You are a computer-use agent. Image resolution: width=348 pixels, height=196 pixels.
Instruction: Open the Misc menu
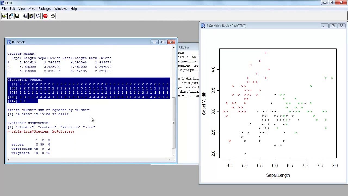[x=32, y=9]
